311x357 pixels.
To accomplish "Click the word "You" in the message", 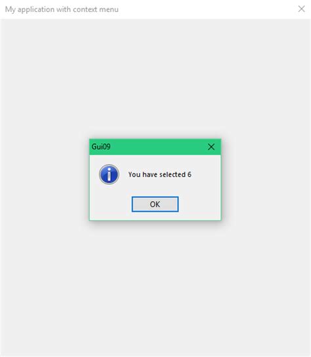I will click(x=135, y=174).
